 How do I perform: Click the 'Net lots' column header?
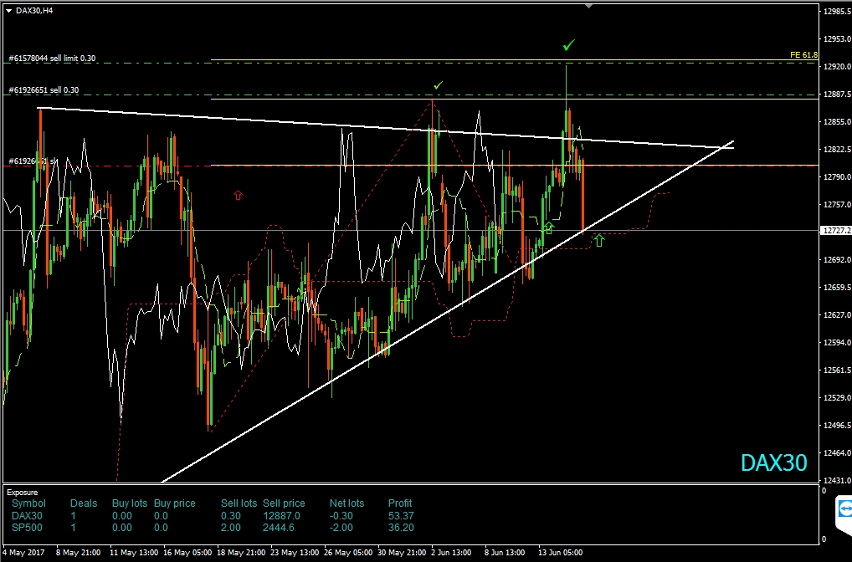click(346, 503)
